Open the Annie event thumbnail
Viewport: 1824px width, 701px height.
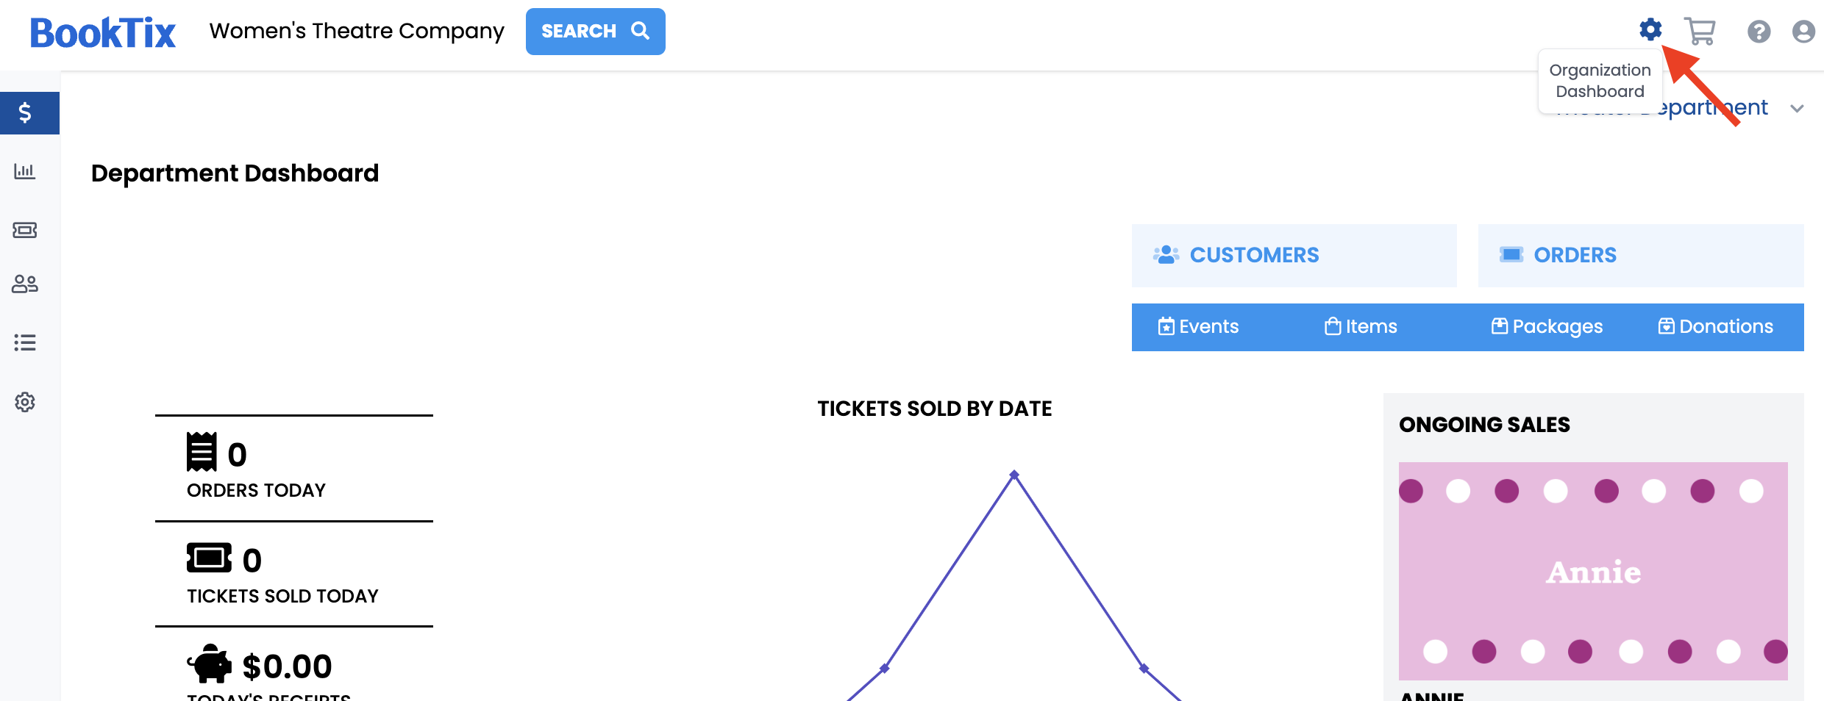coord(1593,571)
